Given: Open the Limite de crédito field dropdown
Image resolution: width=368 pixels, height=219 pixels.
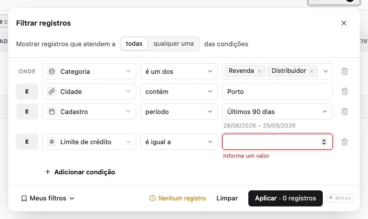Looking at the screenshot, I should [x=89, y=142].
